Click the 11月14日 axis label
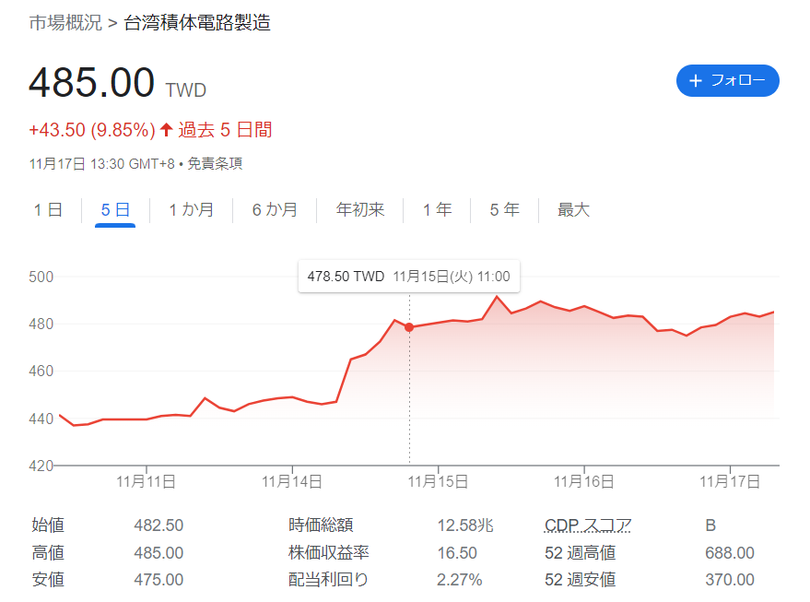Screen dimensions: 810x602 tap(292, 481)
